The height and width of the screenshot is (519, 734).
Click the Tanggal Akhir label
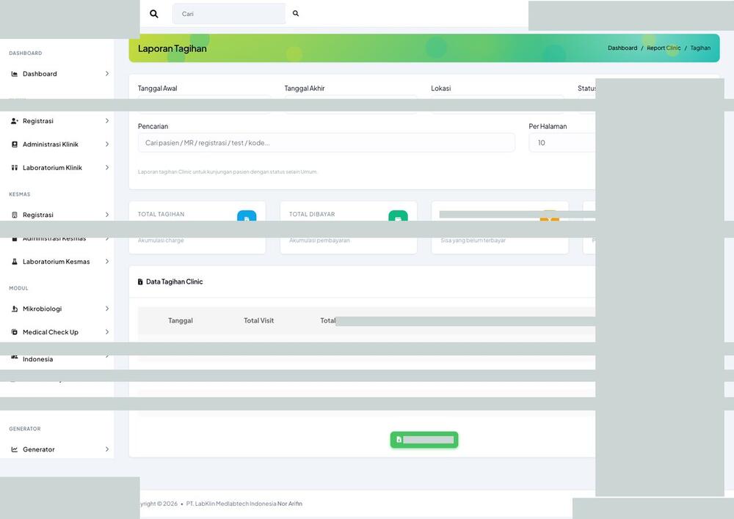pos(305,89)
